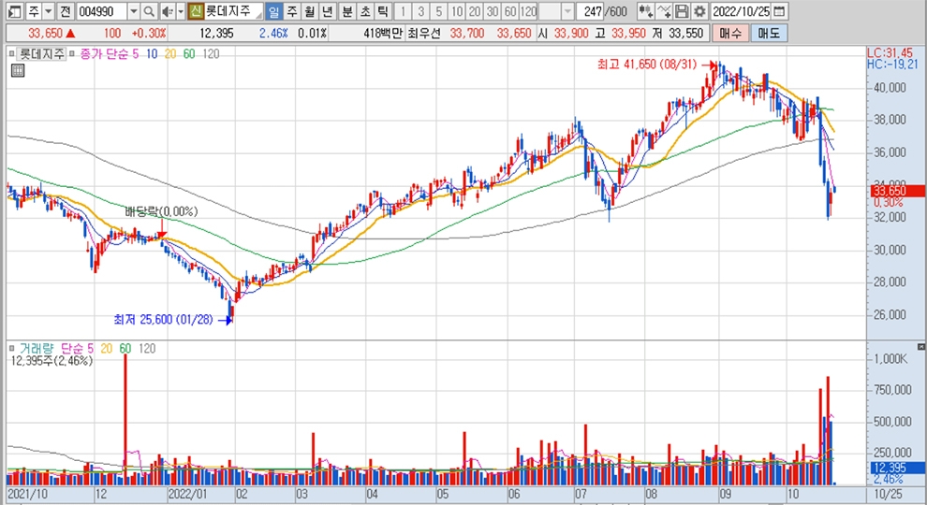Select the monthly (월) period tab
This screenshot has width=927, height=505.
[309, 11]
